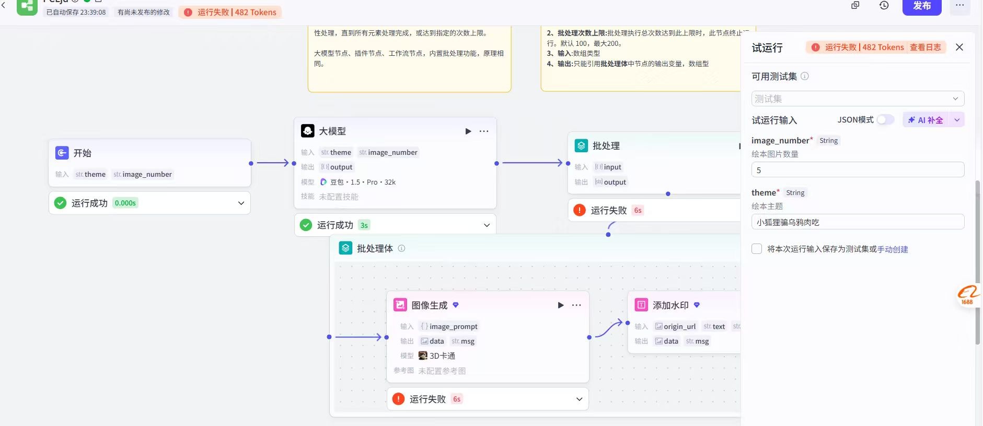Click the duplicate icon in top bar
The height and width of the screenshot is (426, 983).
point(855,6)
